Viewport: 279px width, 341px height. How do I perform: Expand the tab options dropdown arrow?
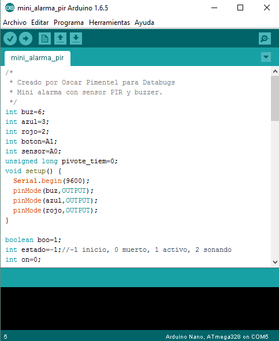(x=266, y=57)
